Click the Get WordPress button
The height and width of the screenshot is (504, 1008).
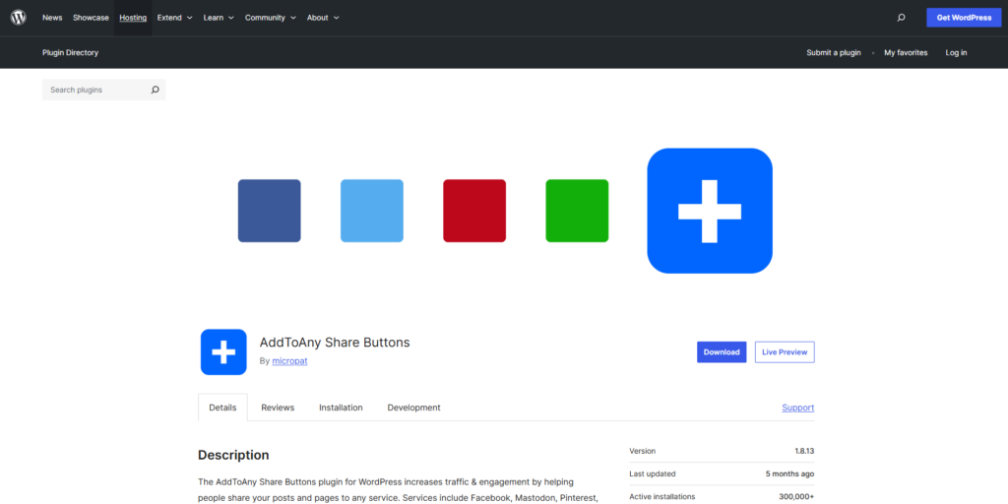point(964,18)
